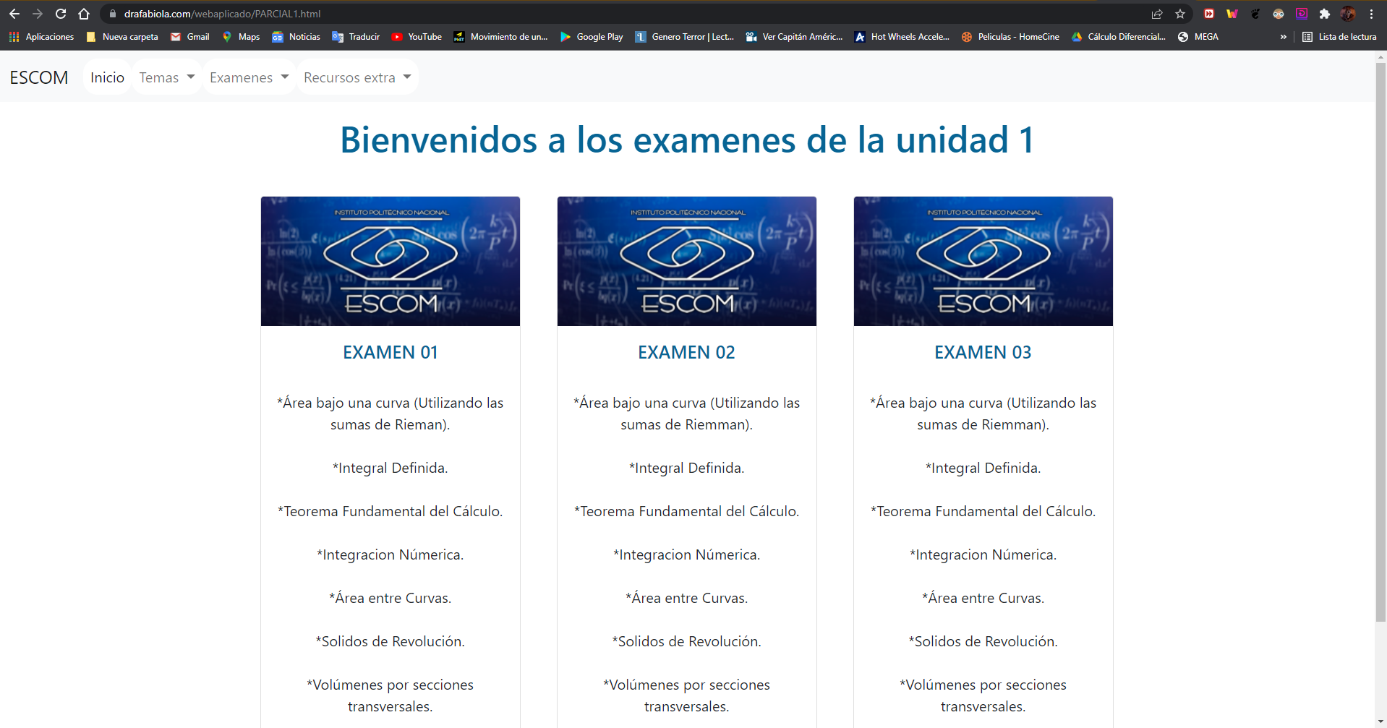Open the Traducir bookmark

[x=355, y=37]
